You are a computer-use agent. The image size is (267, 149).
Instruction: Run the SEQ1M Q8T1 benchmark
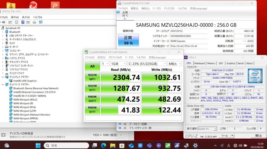tap(92, 77)
